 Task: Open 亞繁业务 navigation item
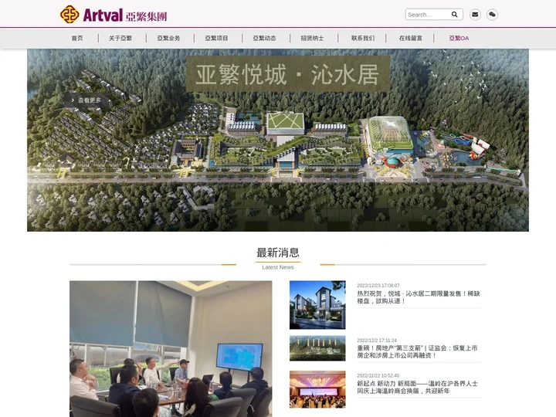click(x=168, y=38)
